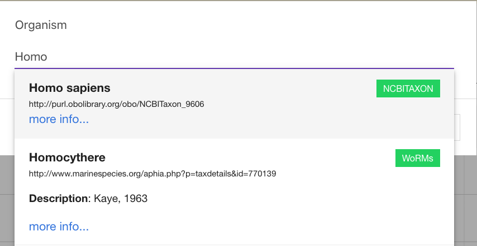The image size is (477, 246).
Task: Select the Homocythere suggestion title
Action: [x=67, y=158]
